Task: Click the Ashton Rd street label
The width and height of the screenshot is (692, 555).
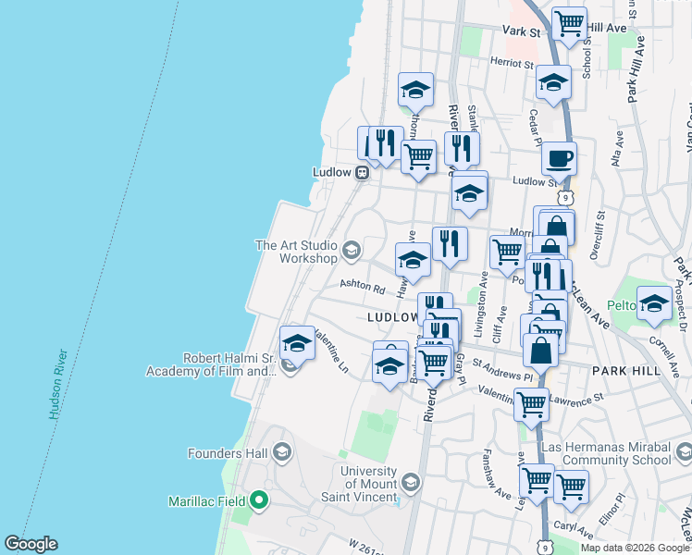Action: pyautogui.click(x=363, y=287)
